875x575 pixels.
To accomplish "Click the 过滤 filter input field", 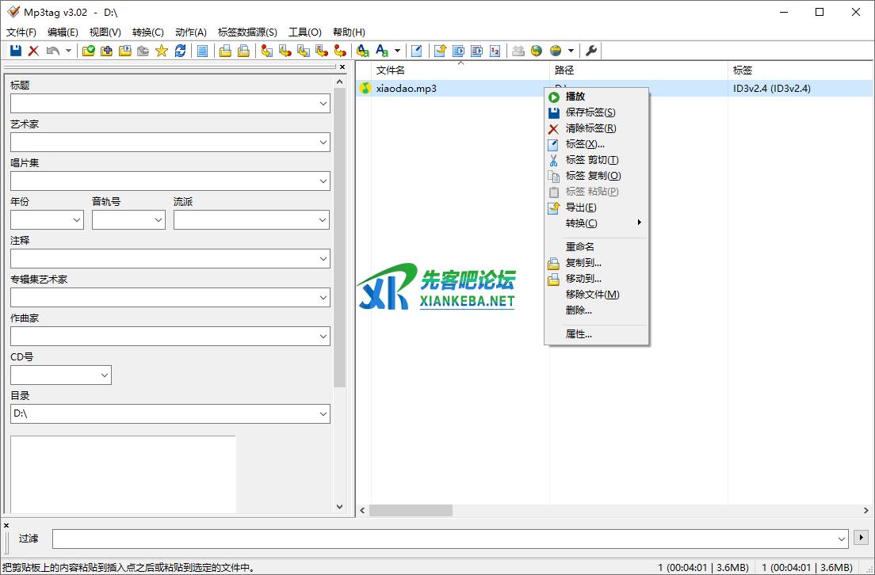I will click(444, 539).
